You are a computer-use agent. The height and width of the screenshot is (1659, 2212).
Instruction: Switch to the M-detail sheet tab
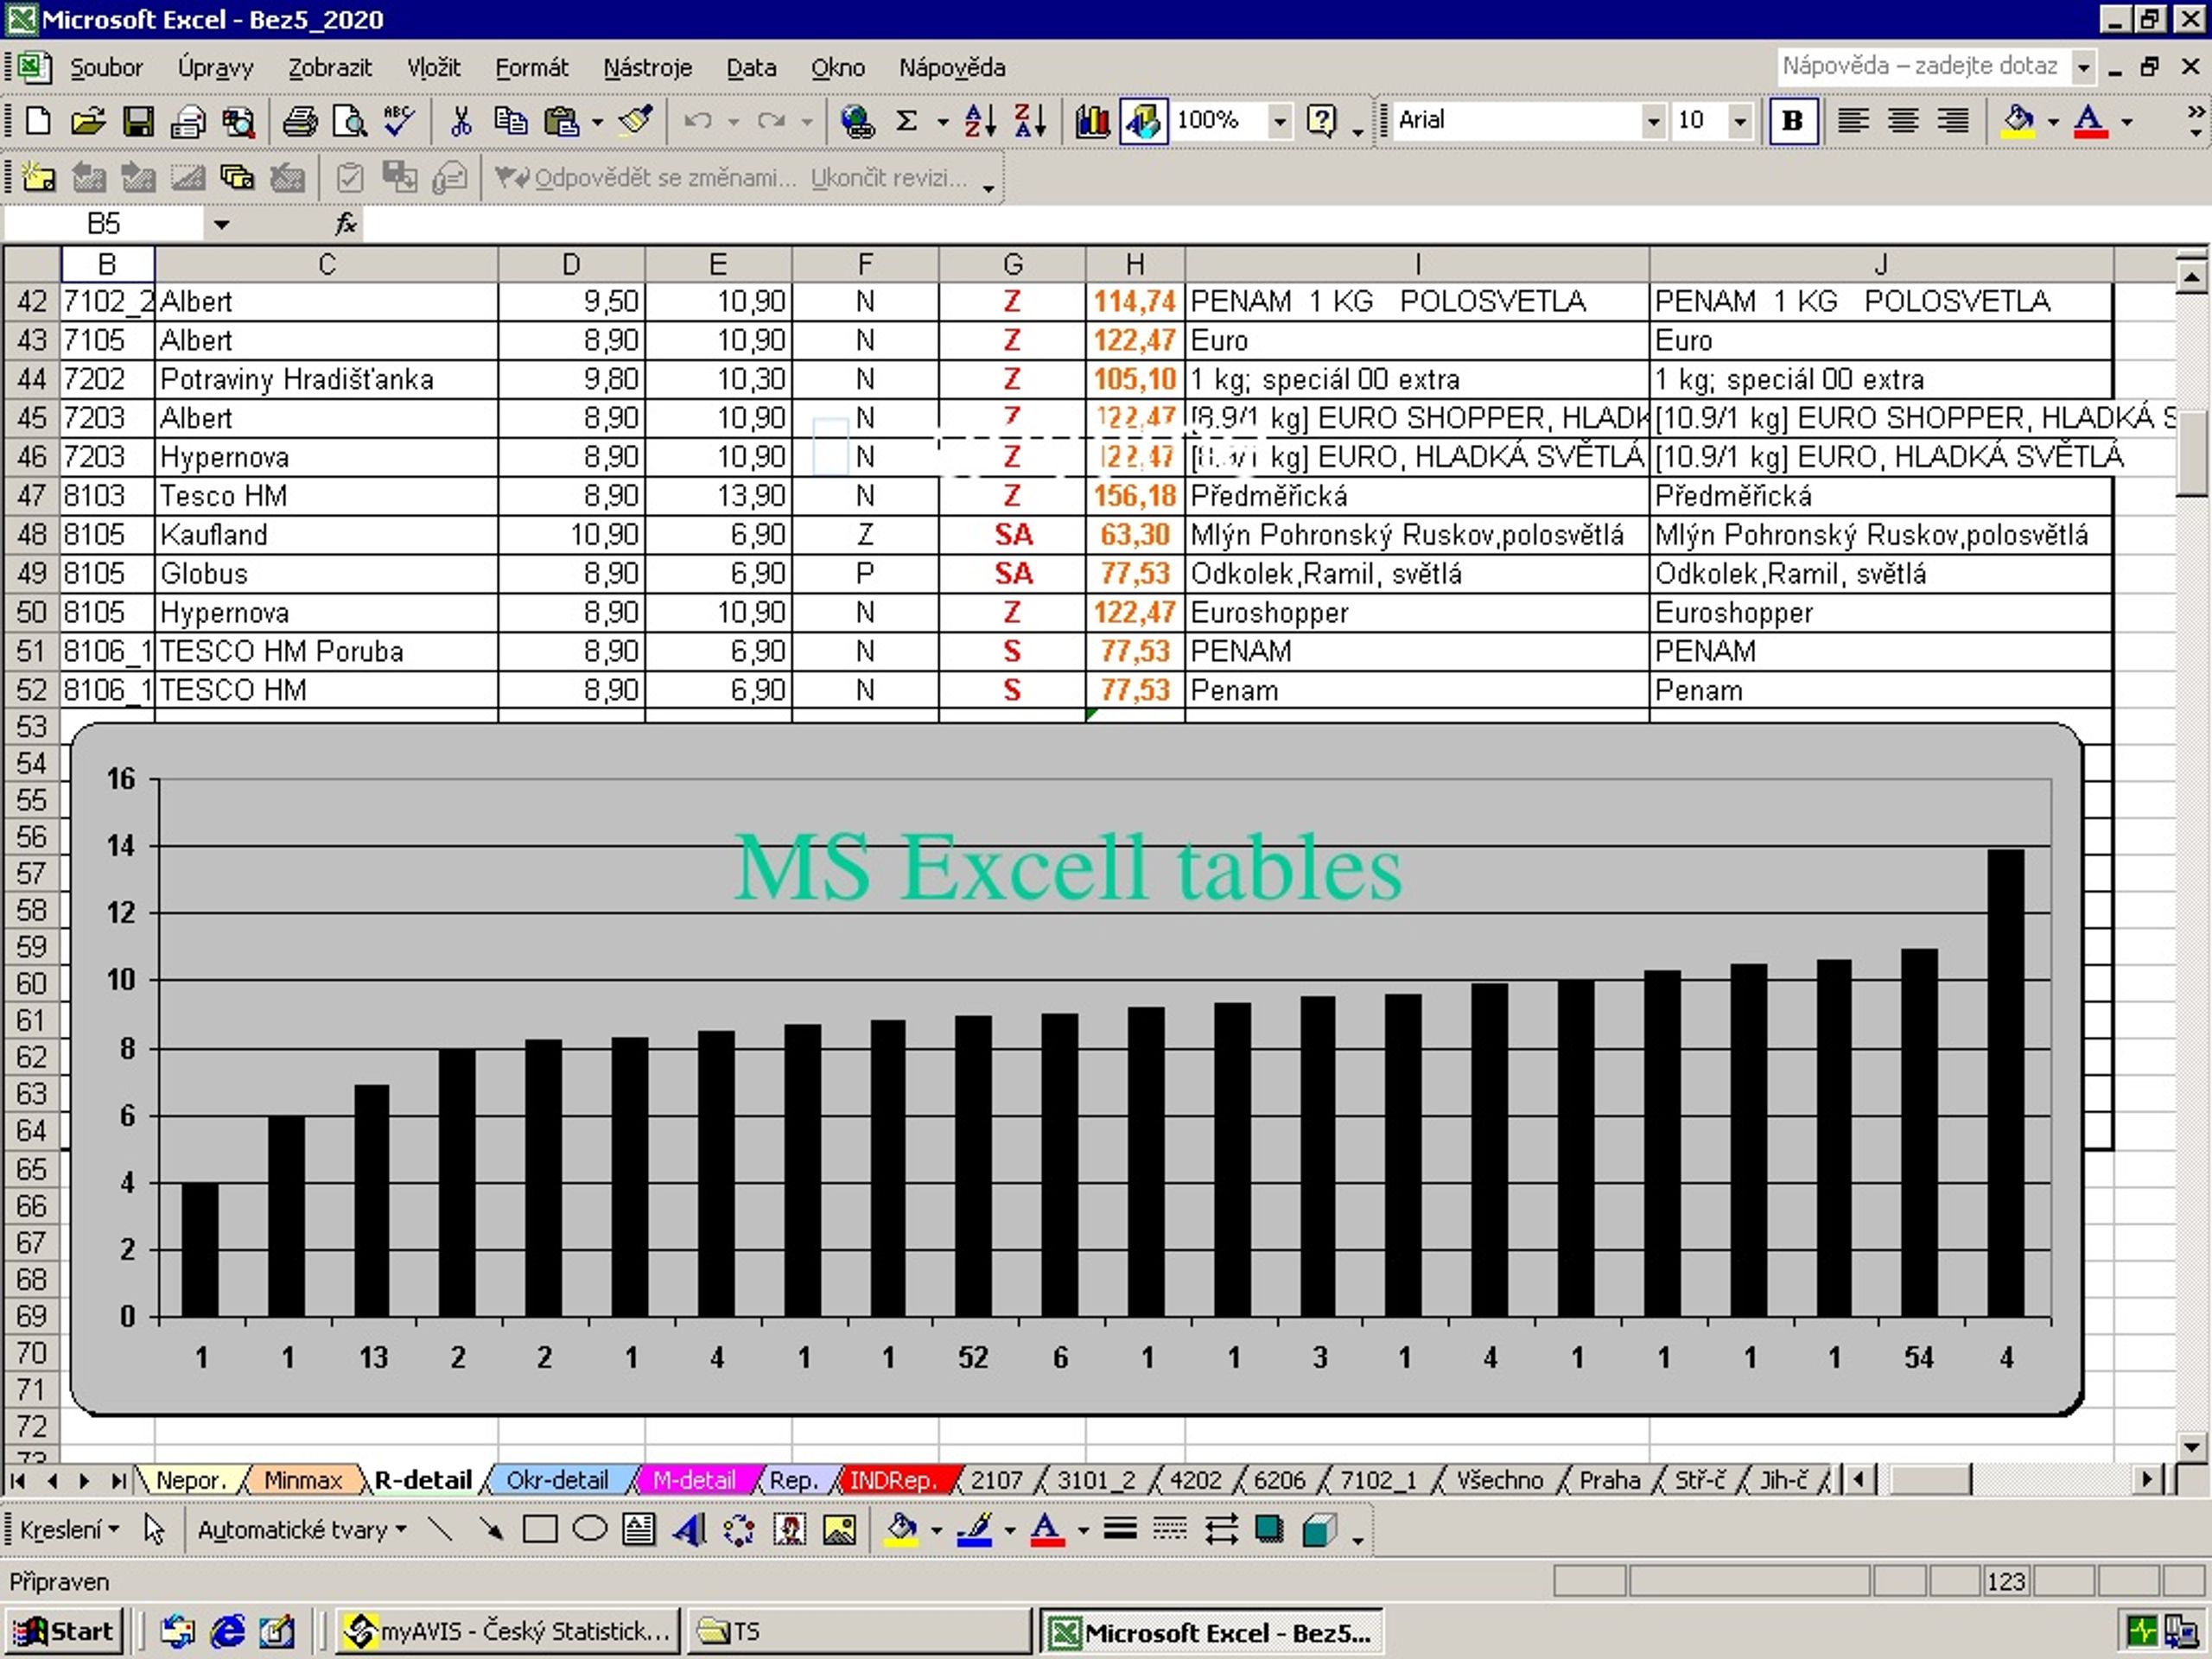click(694, 1479)
